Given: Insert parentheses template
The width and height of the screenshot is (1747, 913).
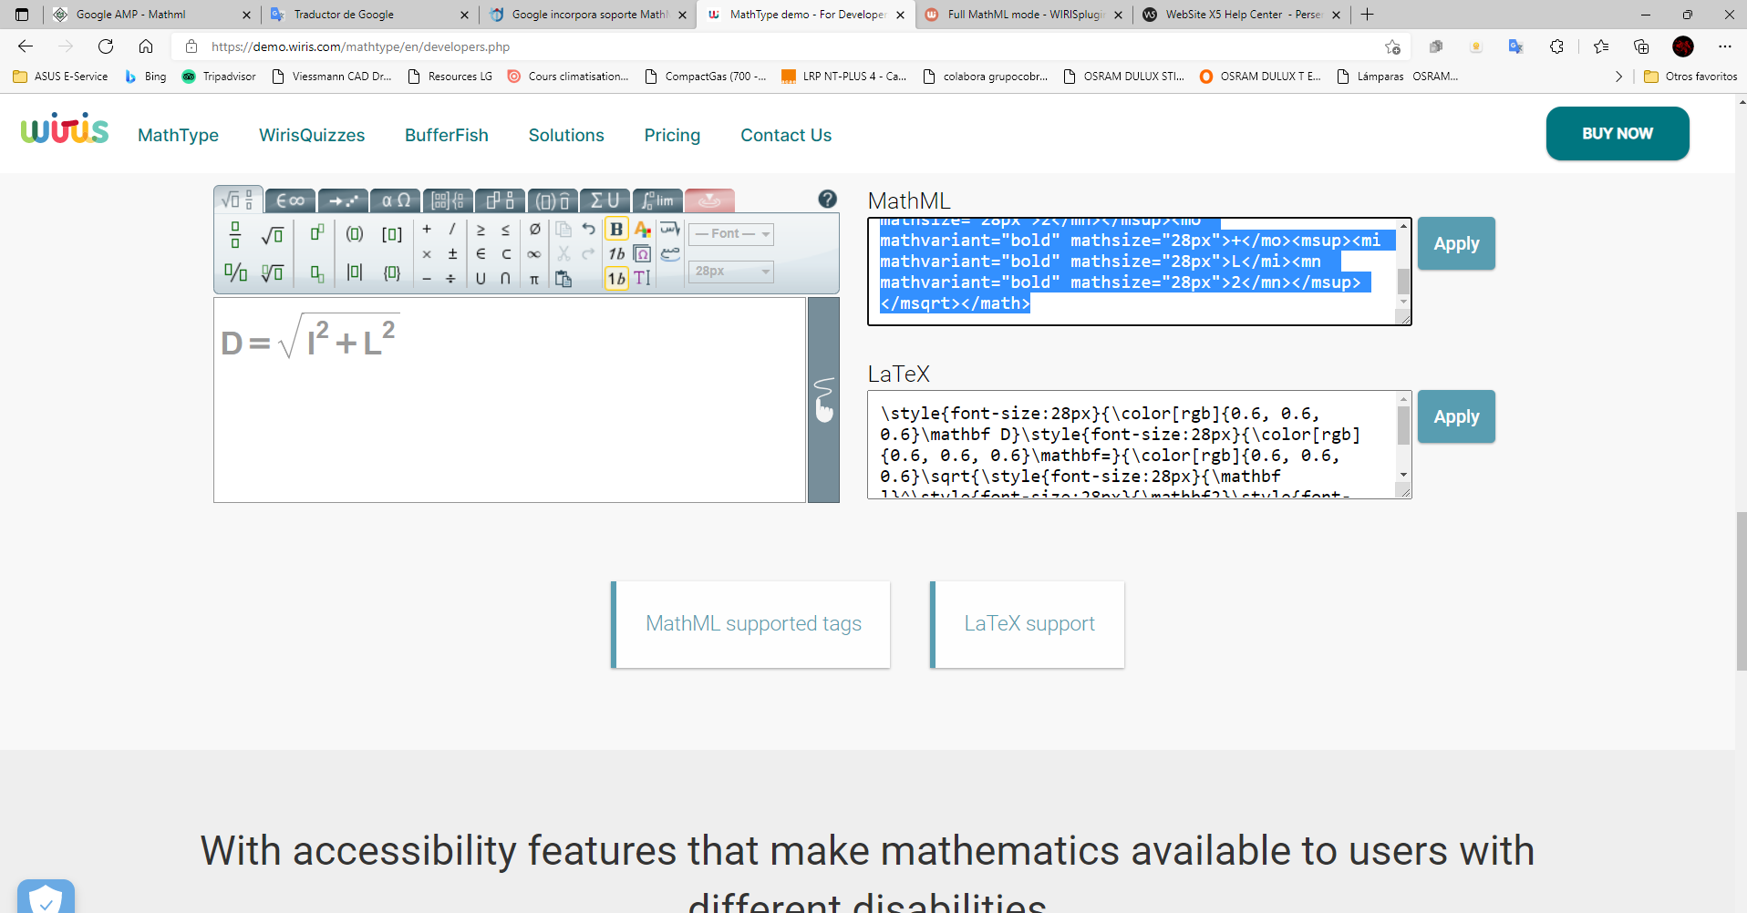Looking at the screenshot, I should 355,234.
